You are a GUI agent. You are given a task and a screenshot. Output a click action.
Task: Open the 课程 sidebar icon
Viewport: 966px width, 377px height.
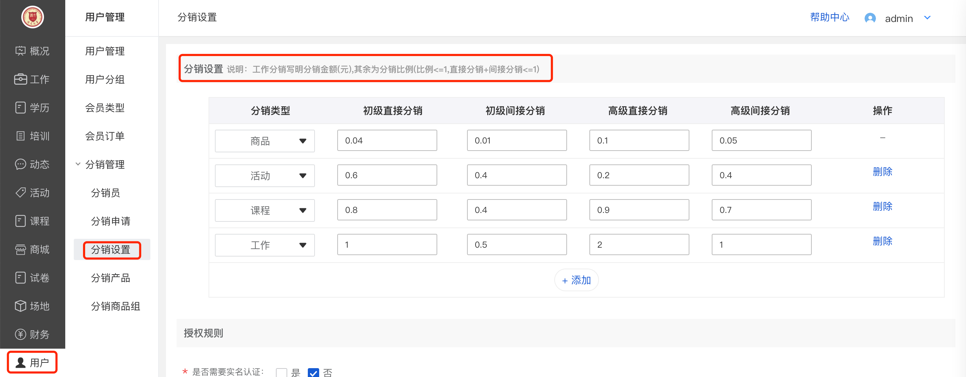point(20,221)
